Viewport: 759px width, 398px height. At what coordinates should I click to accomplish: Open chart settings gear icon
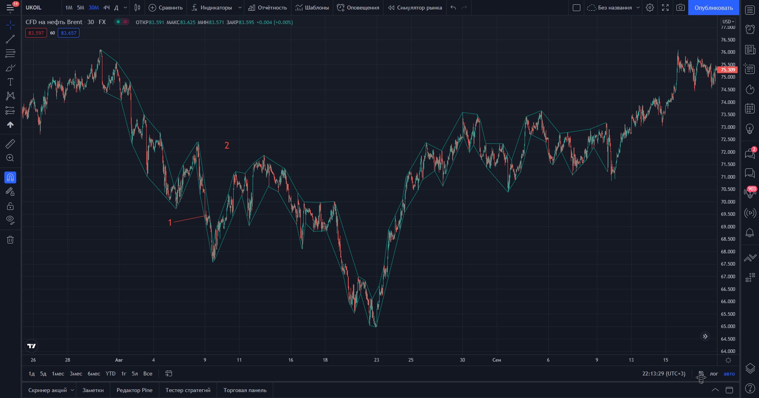tap(649, 8)
